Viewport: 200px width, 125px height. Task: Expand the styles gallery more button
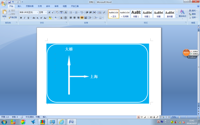pyautogui.click(x=177, y=17)
